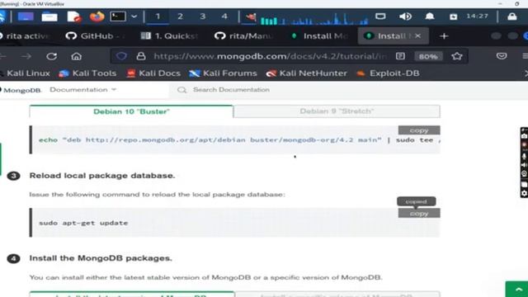
Task: Click the system monitor graph in panel
Action: coord(315,18)
